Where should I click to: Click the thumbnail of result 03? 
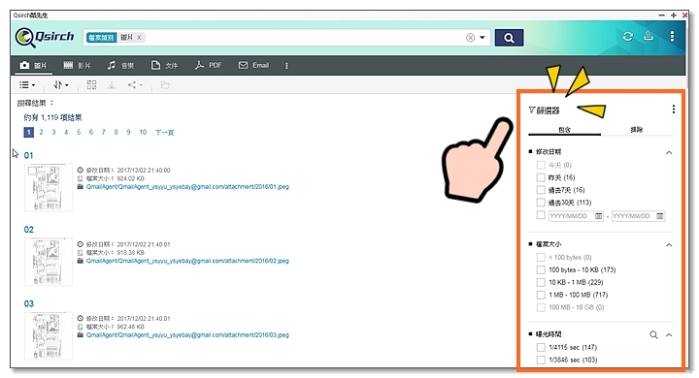(x=49, y=336)
